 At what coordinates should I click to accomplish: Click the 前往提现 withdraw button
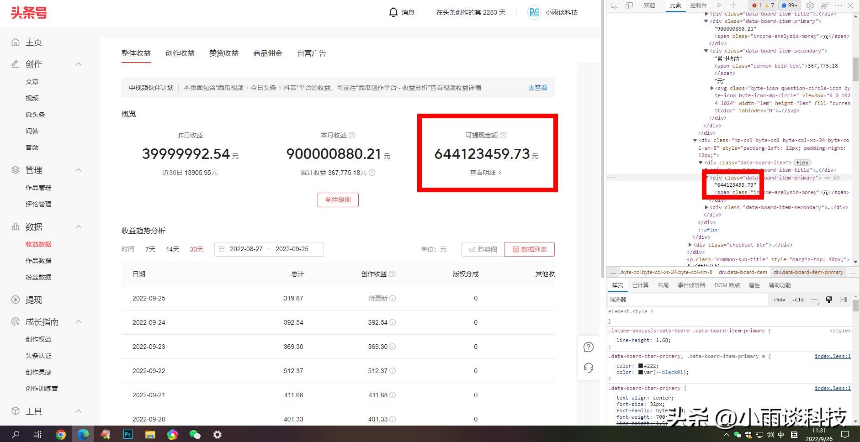tap(338, 200)
